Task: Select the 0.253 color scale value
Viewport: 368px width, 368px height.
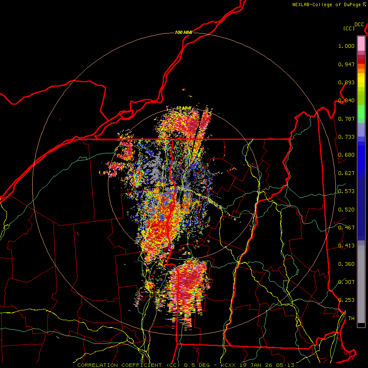Action: (x=346, y=300)
